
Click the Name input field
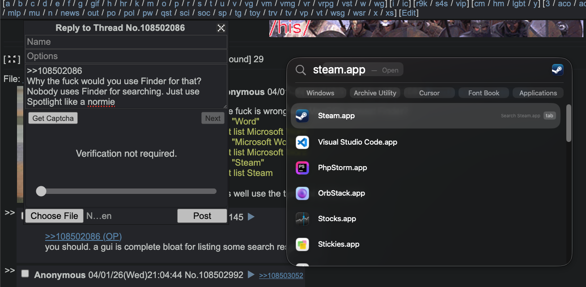click(126, 42)
